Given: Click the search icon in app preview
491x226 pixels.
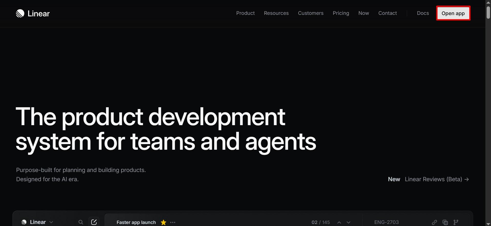Looking at the screenshot, I should point(81,222).
